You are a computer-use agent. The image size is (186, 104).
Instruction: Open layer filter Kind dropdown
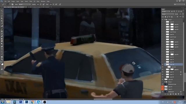166,12
